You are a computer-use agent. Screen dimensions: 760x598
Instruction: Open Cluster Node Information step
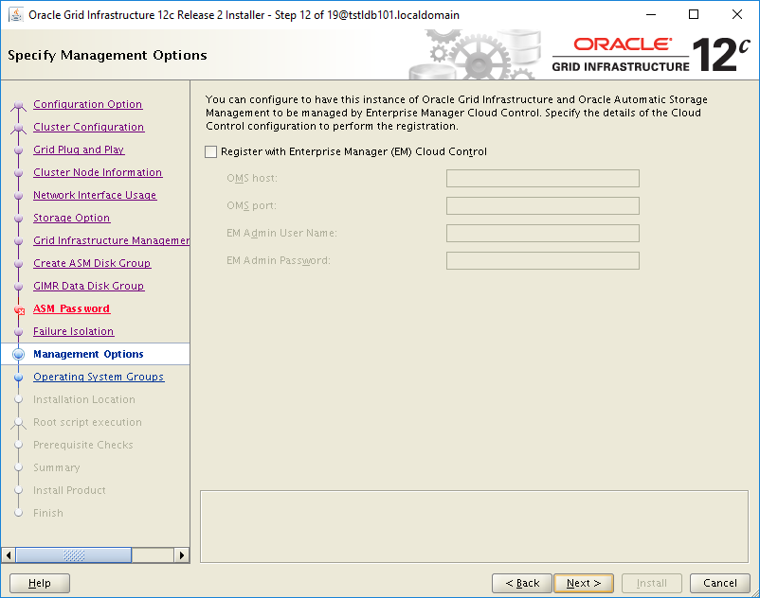coord(98,172)
